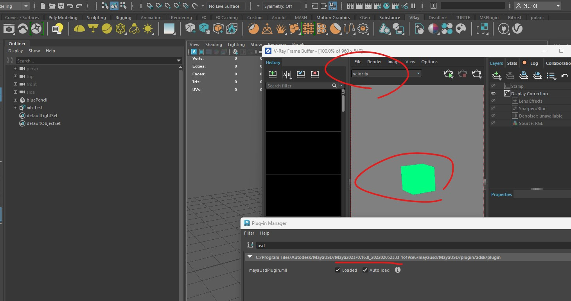Toggle visibility of Source: RGB layer
Image resolution: width=571 pixels, height=301 pixels.
point(494,123)
